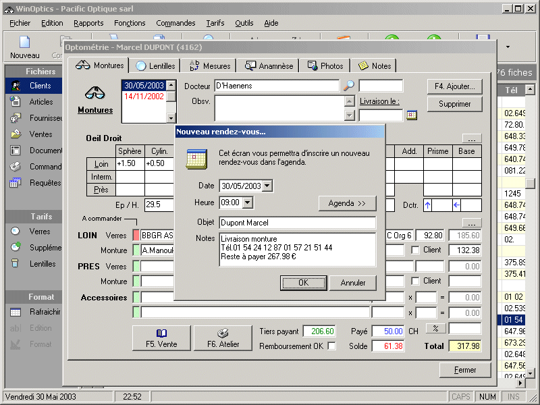540x405 pixels.
Task: Click Rafraichir in the Format panel
Action: (45, 312)
